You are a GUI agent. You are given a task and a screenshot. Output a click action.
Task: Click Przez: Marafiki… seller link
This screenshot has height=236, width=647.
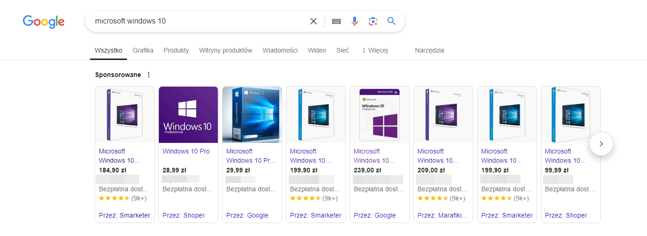(442, 215)
